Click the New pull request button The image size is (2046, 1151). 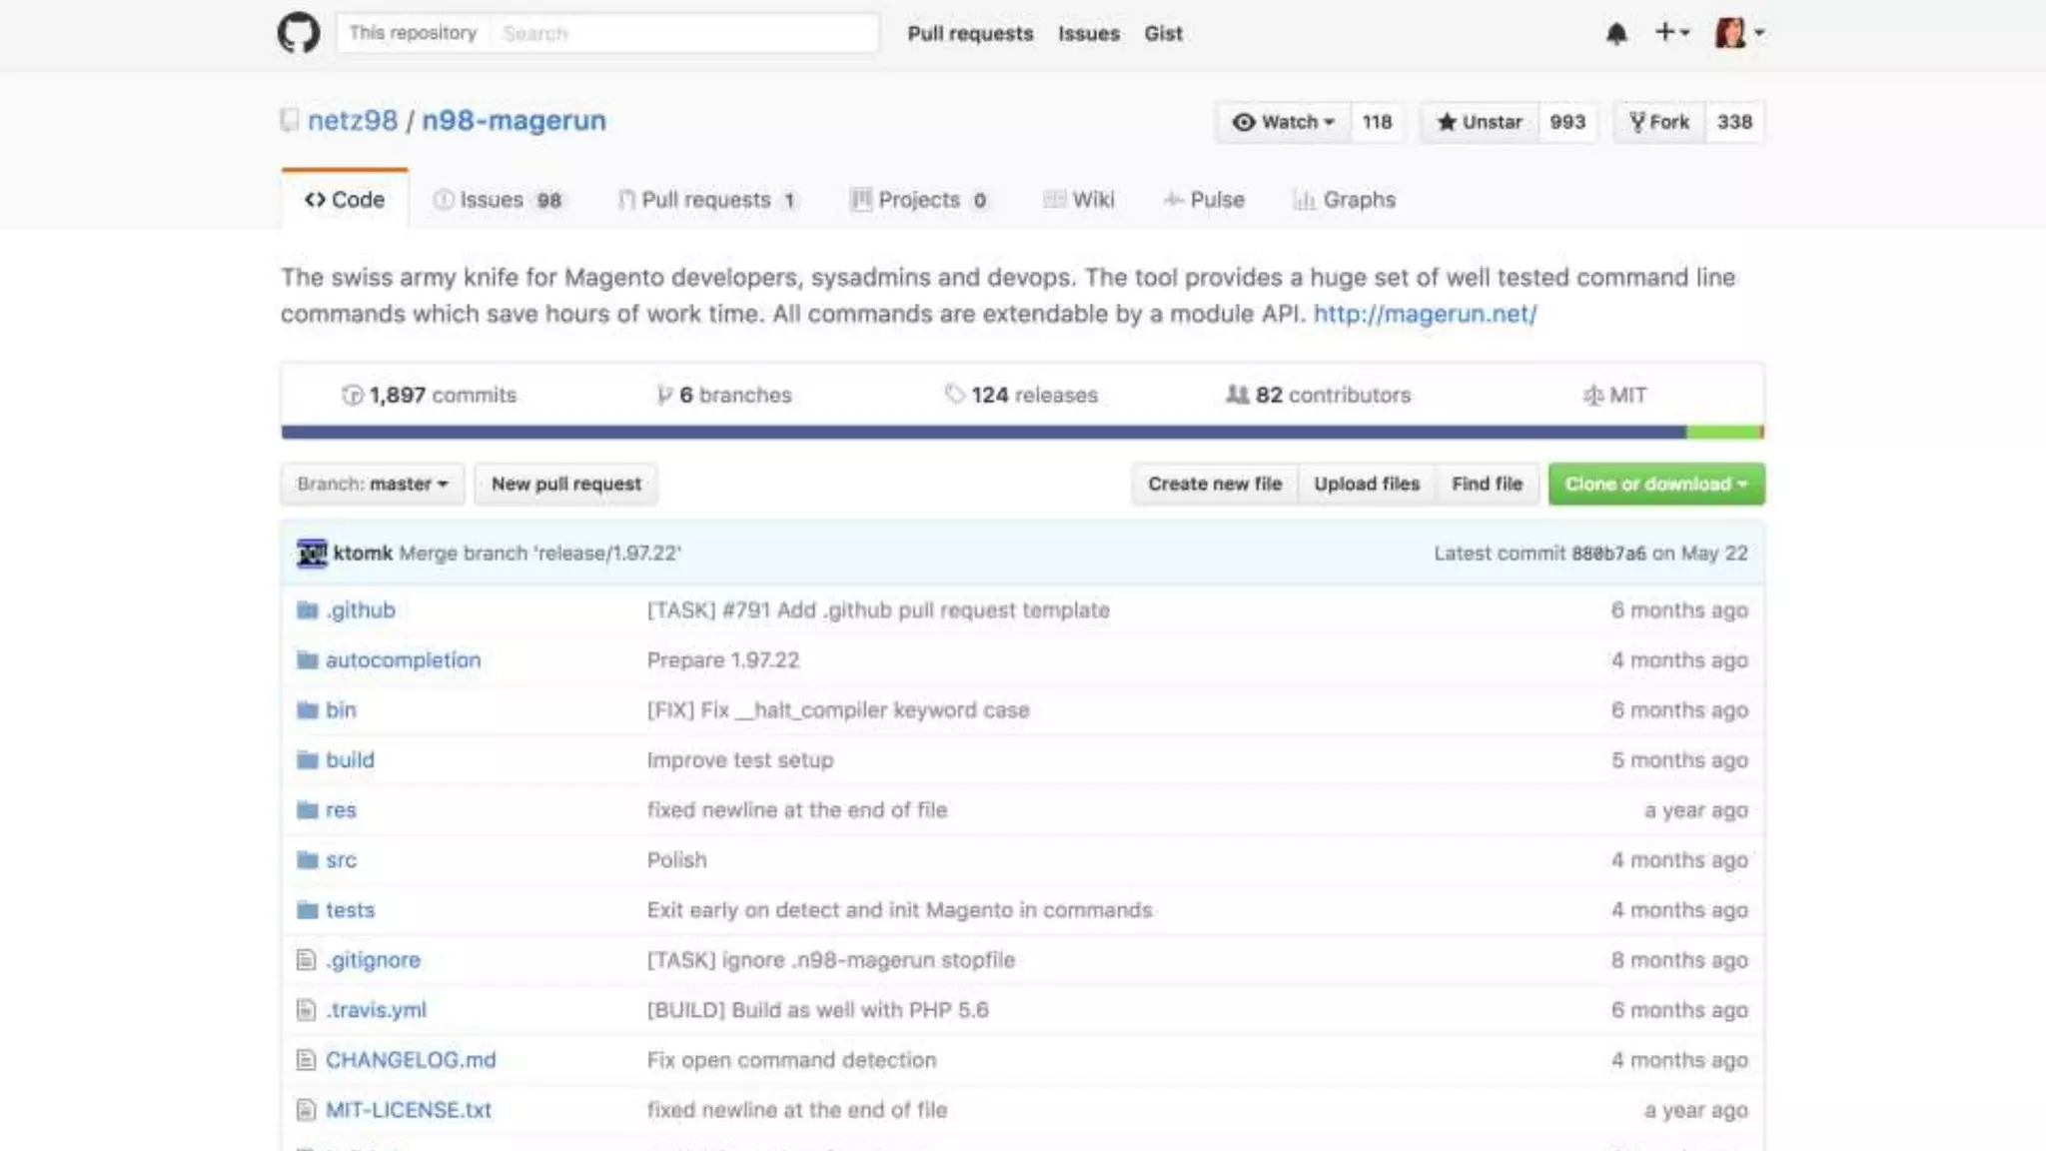coord(565,484)
